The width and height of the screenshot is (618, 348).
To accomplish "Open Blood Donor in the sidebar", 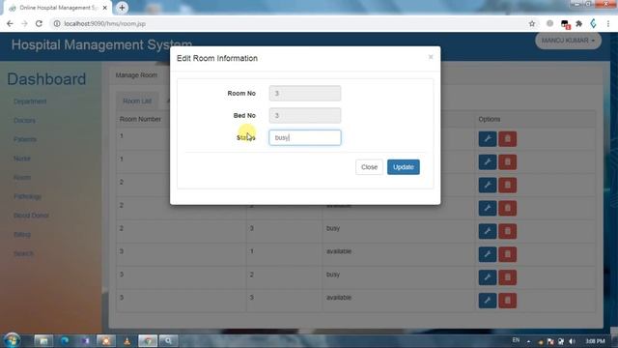I will point(31,216).
